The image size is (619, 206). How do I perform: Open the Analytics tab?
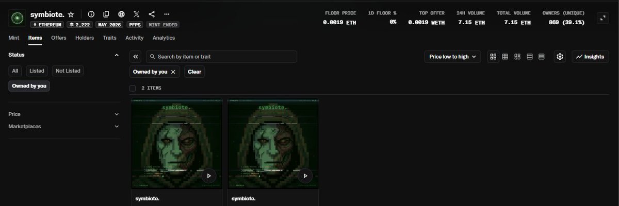(164, 38)
